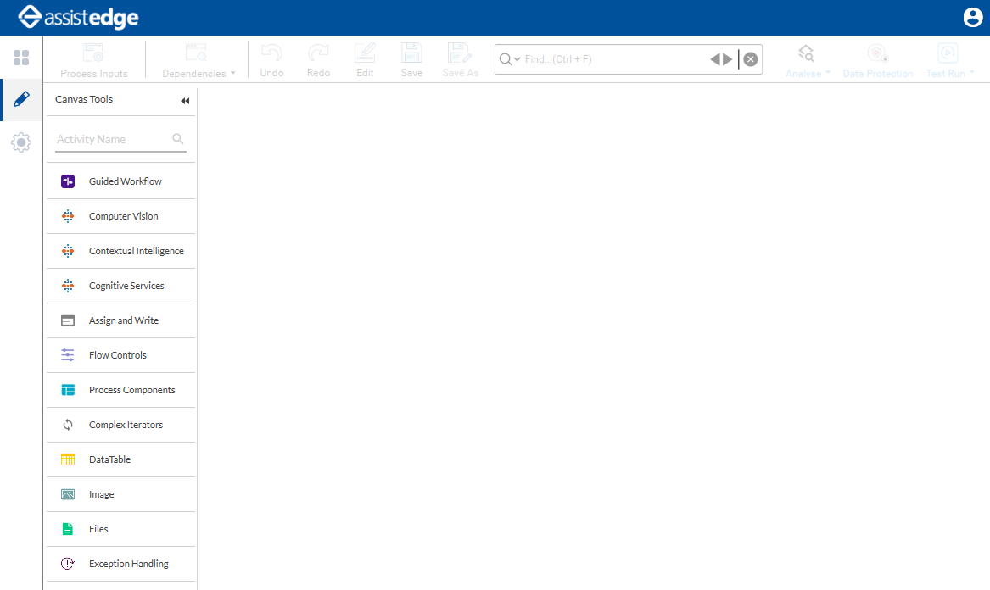Image resolution: width=990 pixels, height=590 pixels.
Task: Click the Cognitive Services icon
Action: point(68,286)
